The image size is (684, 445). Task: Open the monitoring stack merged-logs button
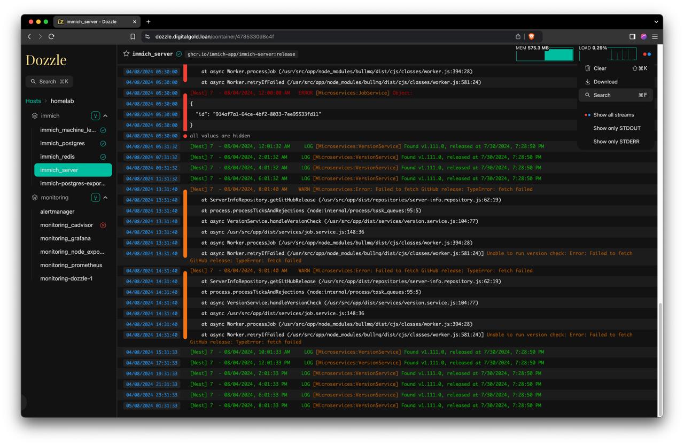[x=96, y=198]
